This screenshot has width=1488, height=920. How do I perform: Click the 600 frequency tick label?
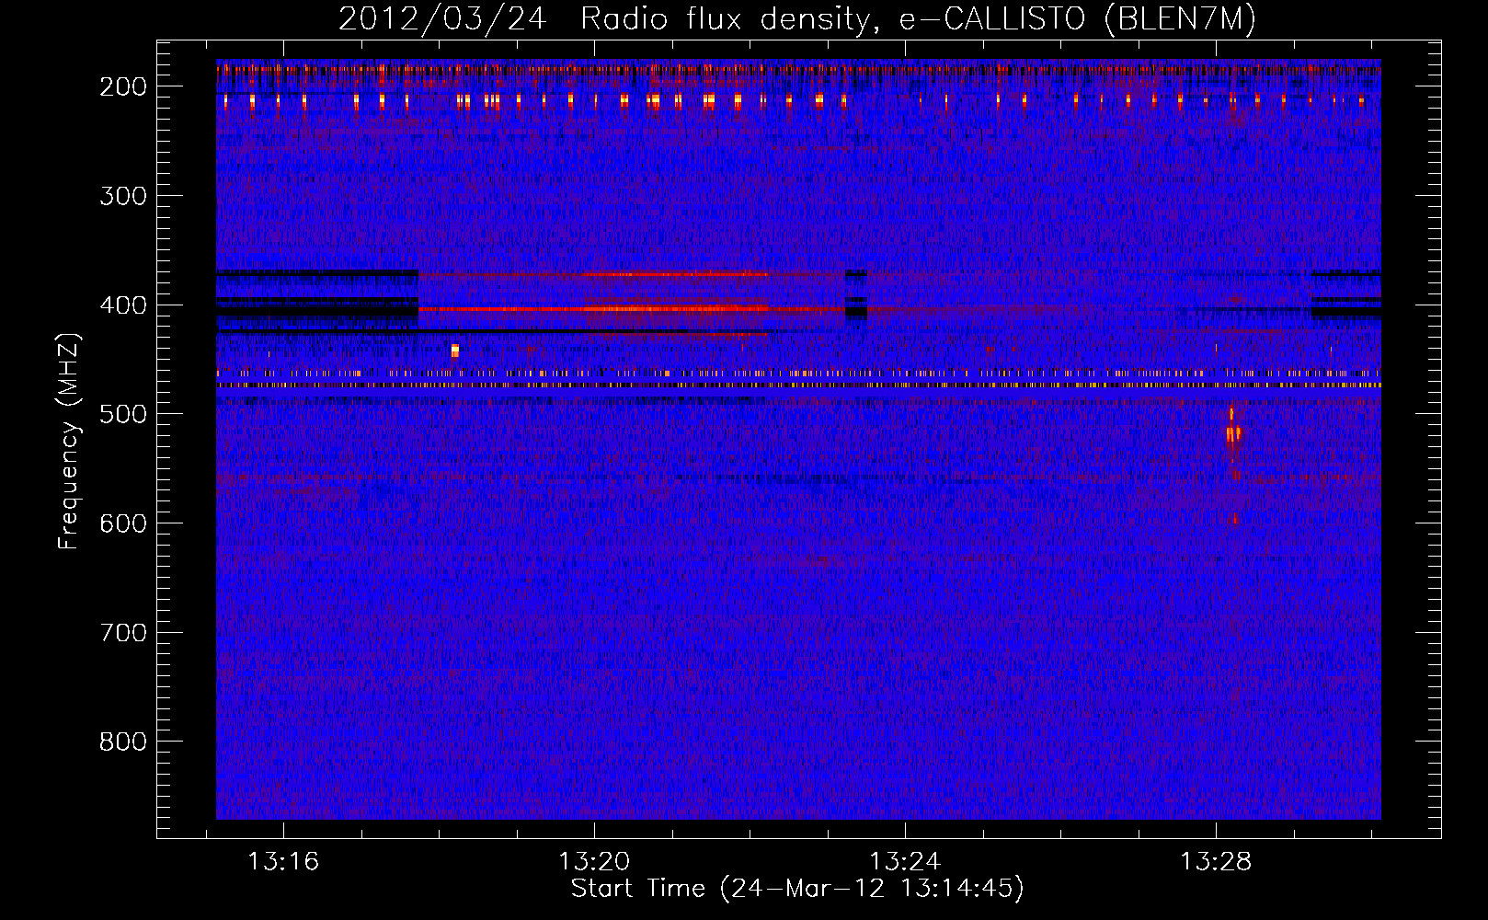[x=123, y=523]
